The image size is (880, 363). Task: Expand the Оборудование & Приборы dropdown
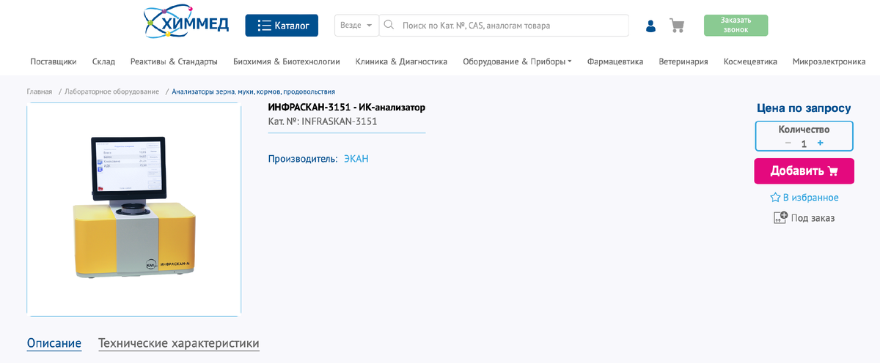pos(517,61)
